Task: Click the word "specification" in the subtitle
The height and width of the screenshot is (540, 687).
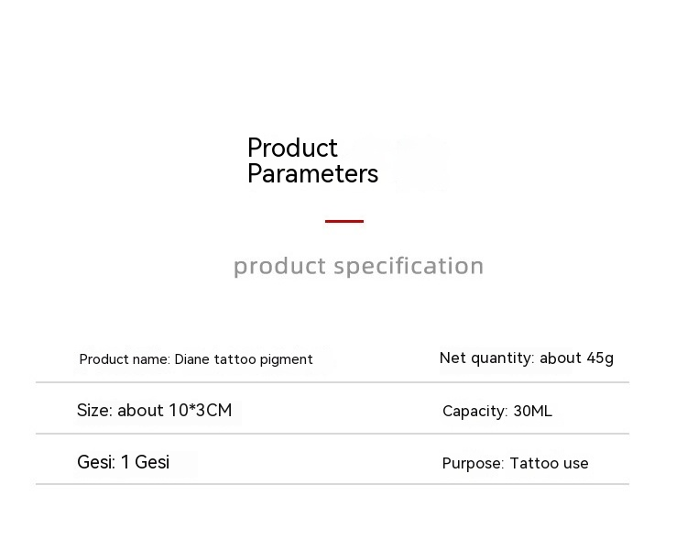Action: (409, 267)
